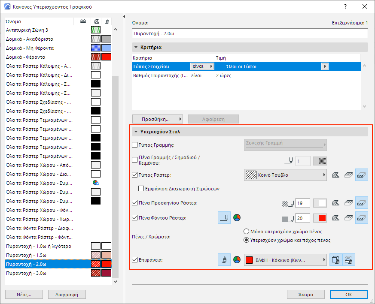Open the Κοινό Τούβλο fill type dropdown

coord(285,175)
